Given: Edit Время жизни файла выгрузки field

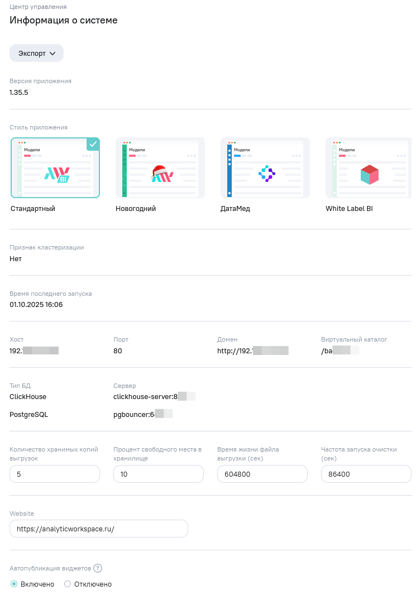Looking at the screenshot, I should click(262, 474).
